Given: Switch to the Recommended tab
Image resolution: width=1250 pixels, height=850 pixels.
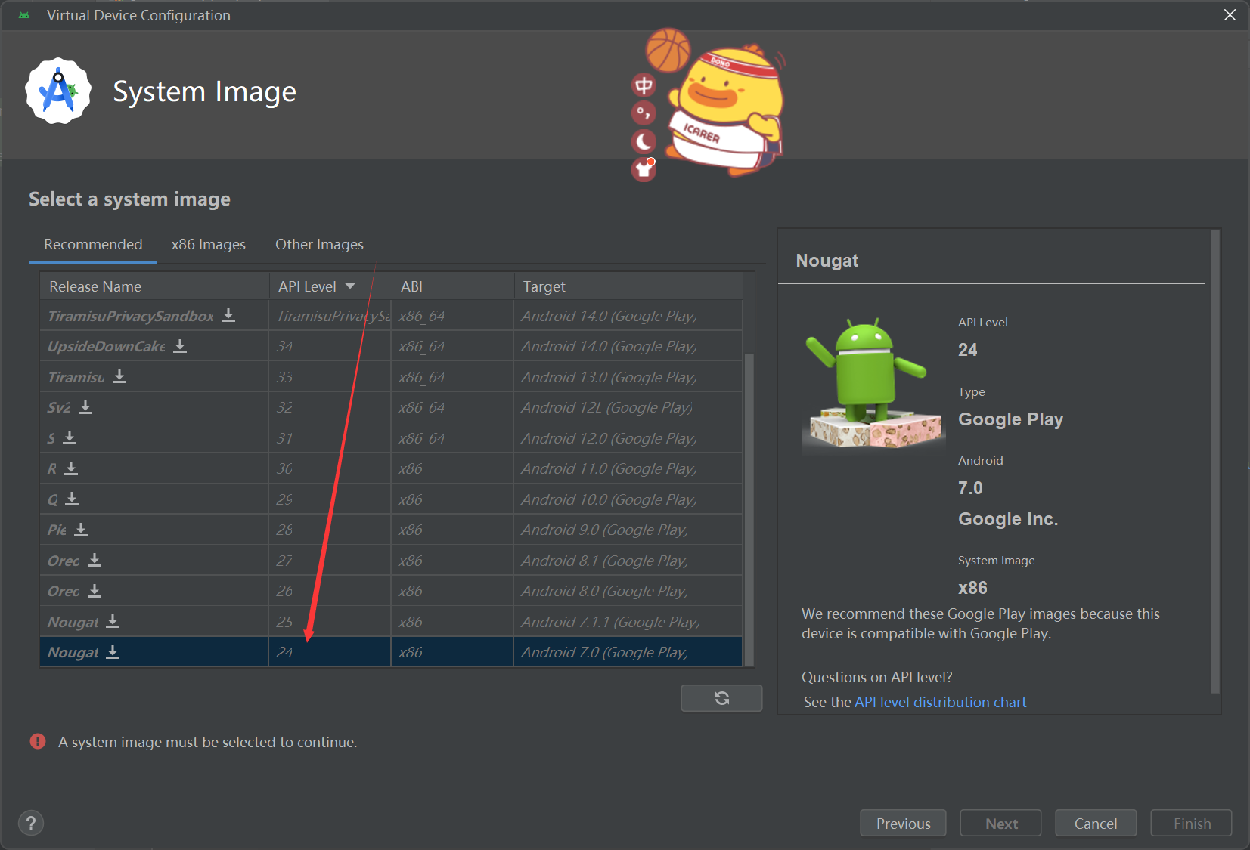Looking at the screenshot, I should click(93, 244).
